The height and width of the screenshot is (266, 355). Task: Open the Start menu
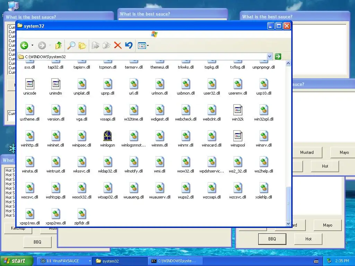[x=16, y=261]
